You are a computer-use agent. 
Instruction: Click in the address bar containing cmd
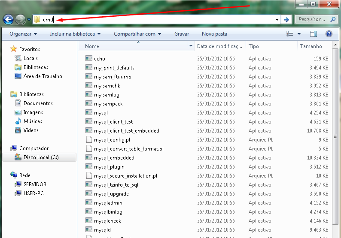(x=156, y=20)
